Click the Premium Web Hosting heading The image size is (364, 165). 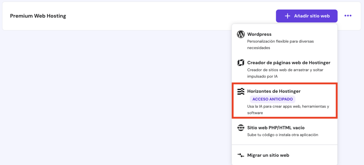point(38,16)
